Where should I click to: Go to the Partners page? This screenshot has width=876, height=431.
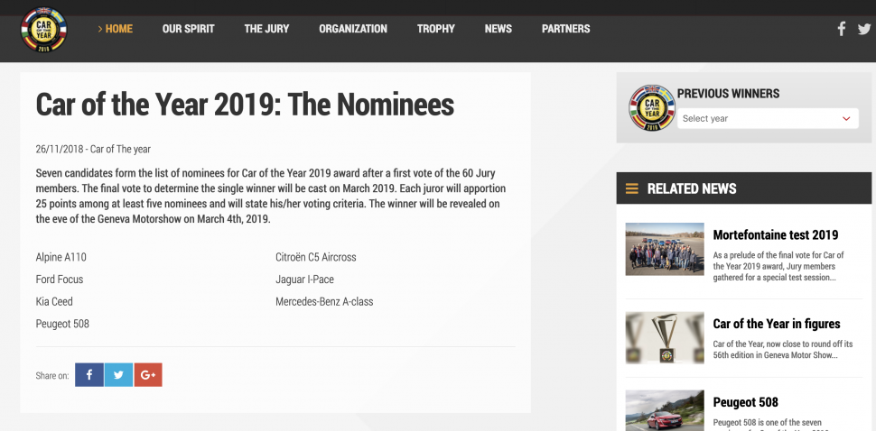coord(565,29)
